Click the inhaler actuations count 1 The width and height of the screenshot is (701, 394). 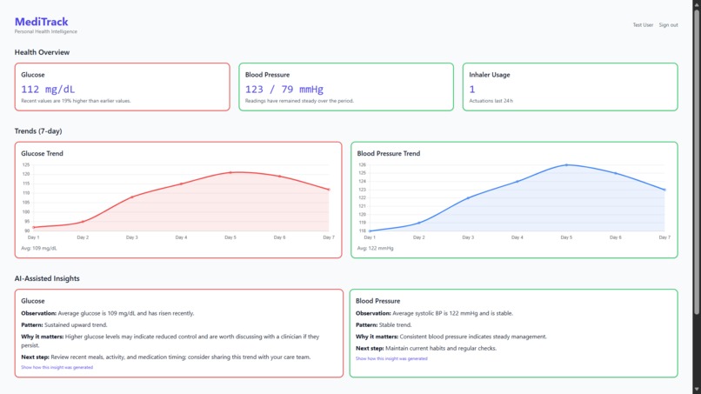pos(472,90)
